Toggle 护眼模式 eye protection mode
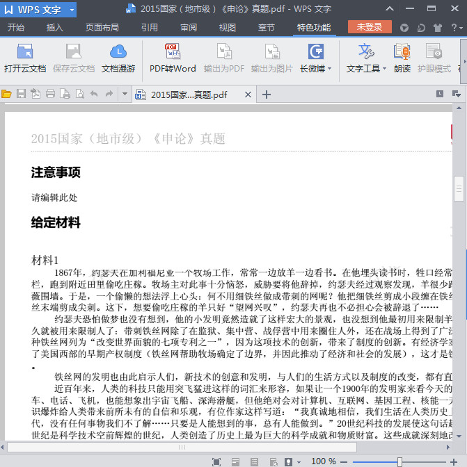 click(x=434, y=58)
